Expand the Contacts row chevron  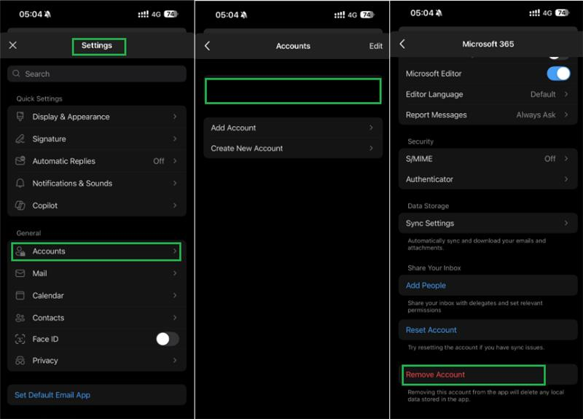pos(175,318)
